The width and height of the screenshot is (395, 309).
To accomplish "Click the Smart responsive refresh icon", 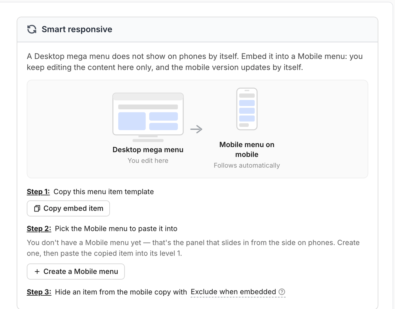I will point(32,29).
